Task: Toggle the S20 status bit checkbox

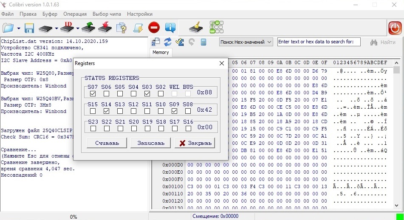Action: click(x=134, y=128)
